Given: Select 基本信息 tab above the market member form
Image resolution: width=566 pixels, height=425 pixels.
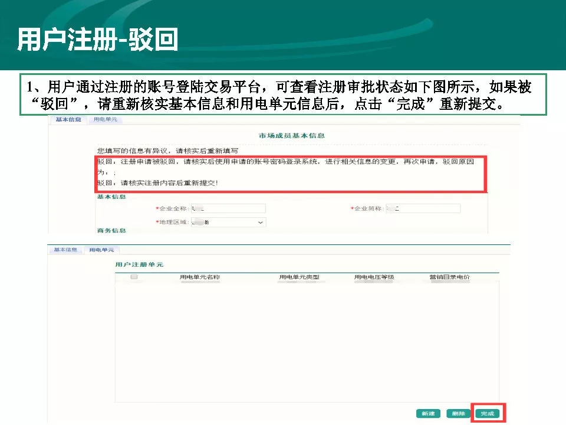Looking at the screenshot, I should click(68, 120).
